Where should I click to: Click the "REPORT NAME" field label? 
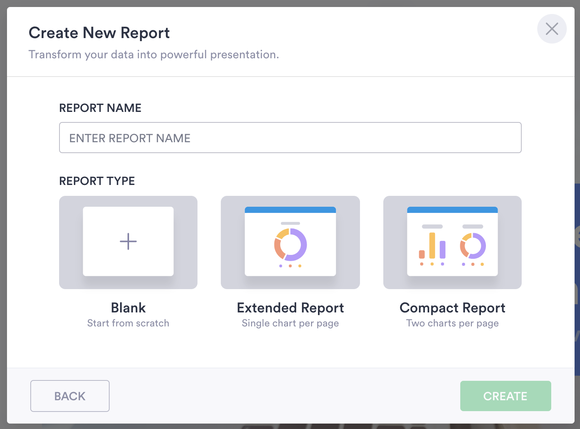[100, 108]
